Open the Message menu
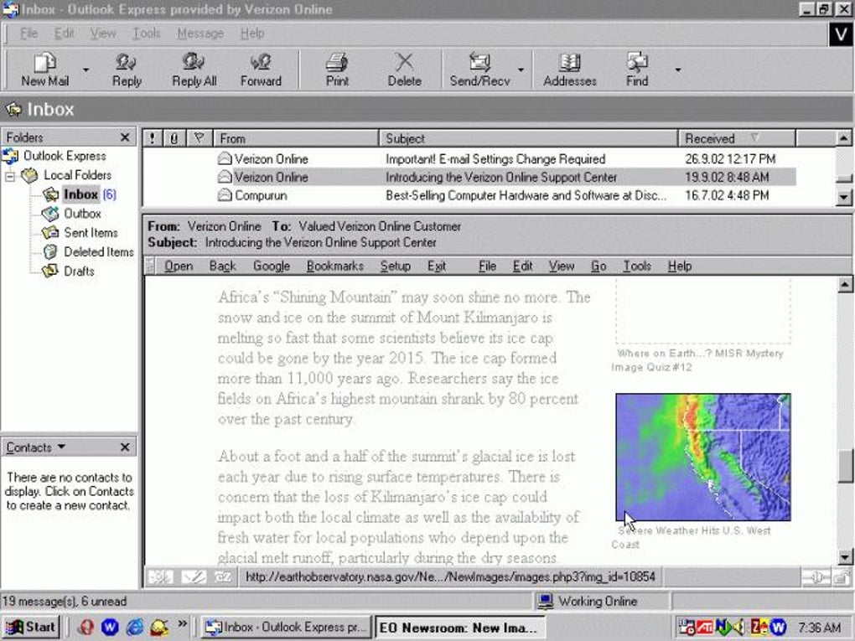 point(200,34)
